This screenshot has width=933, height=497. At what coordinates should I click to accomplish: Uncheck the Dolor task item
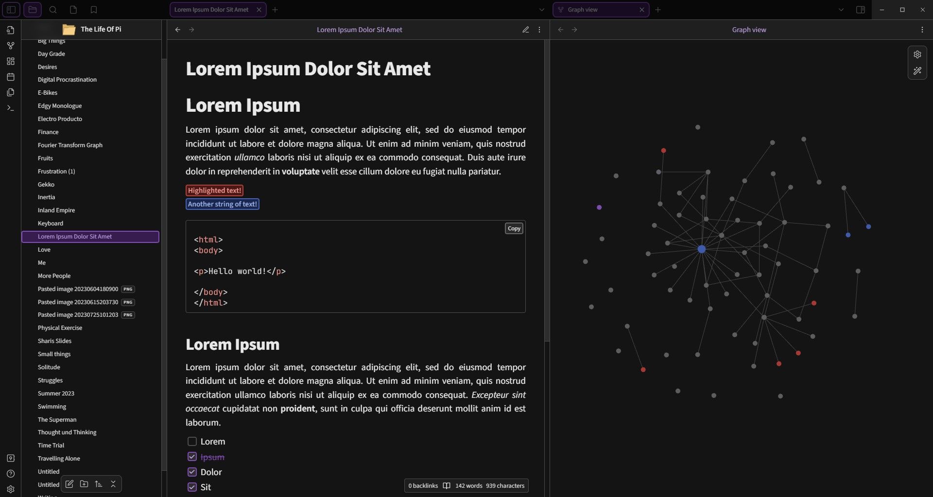pyautogui.click(x=192, y=472)
